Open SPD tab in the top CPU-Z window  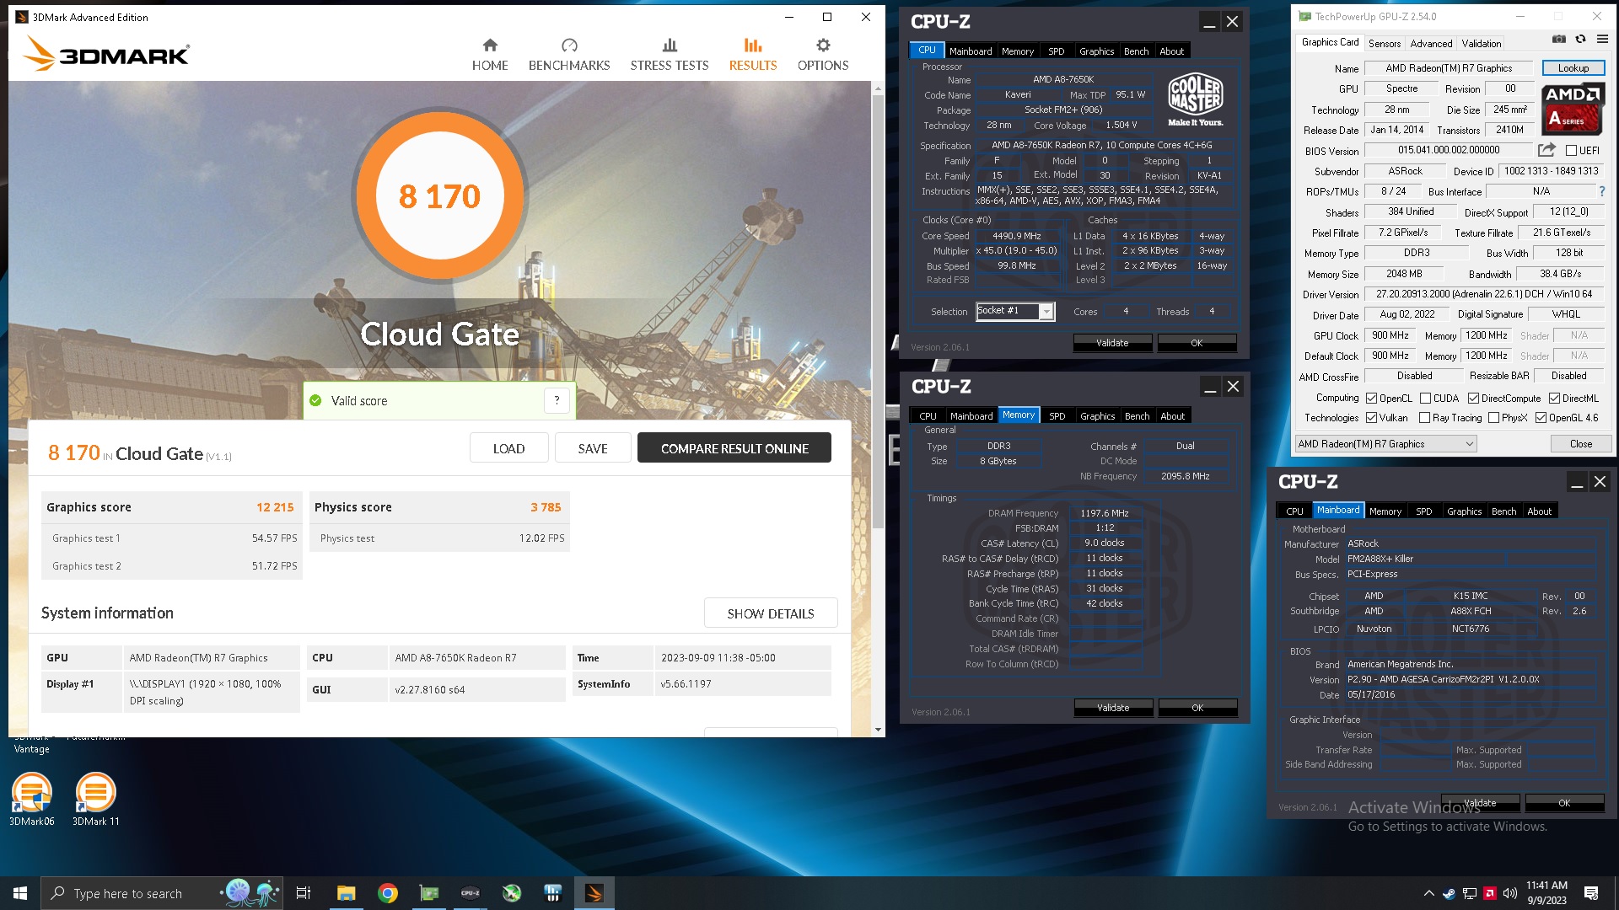[x=1057, y=51]
